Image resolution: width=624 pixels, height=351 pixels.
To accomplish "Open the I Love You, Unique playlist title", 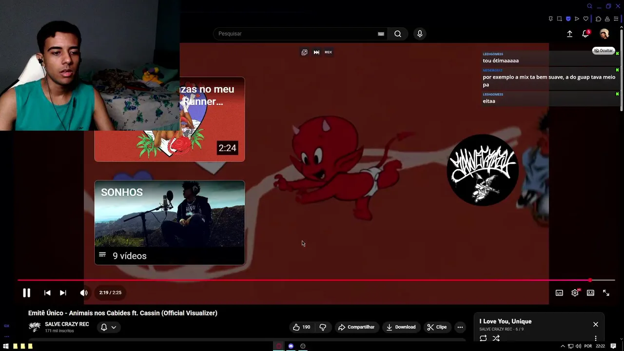I will point(506,321).
